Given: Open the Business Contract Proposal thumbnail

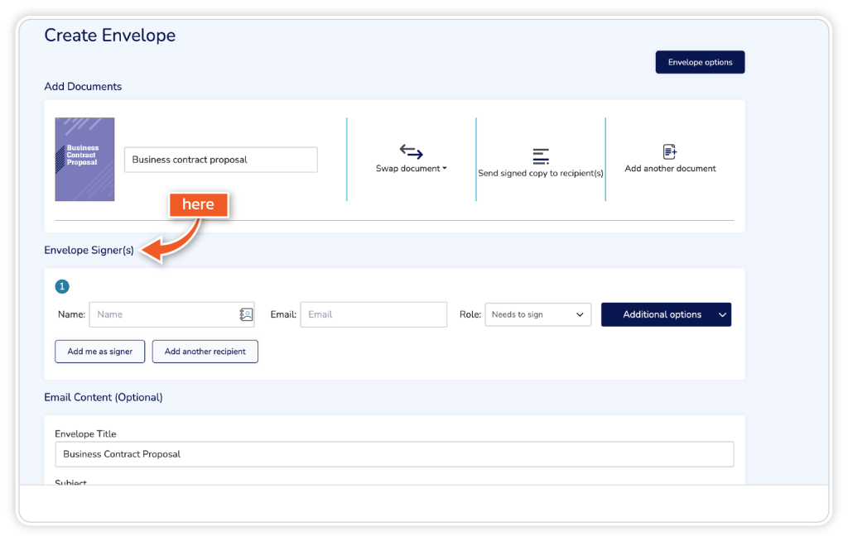Looking at the screenshot, I should click(84, 160).
